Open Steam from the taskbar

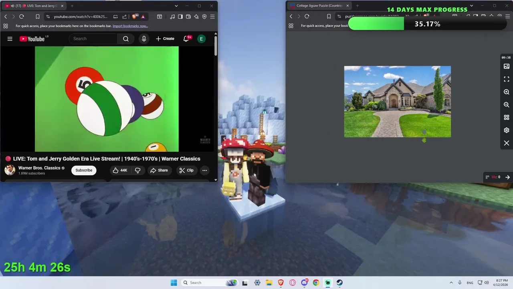[339, 283]
